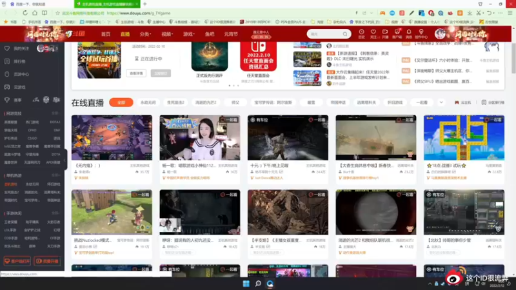Select the 怀旧游戏 filter pill

click(395, 102)
